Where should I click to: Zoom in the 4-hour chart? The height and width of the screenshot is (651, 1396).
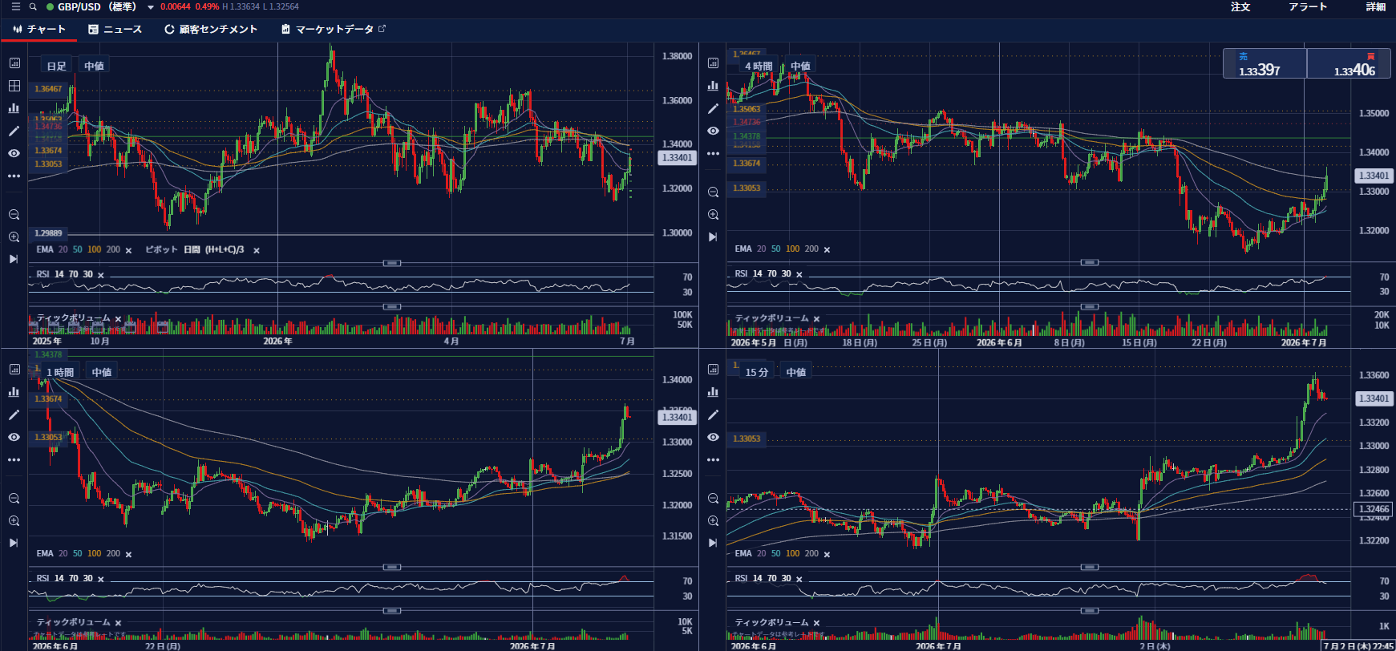(x=713, y=215)
